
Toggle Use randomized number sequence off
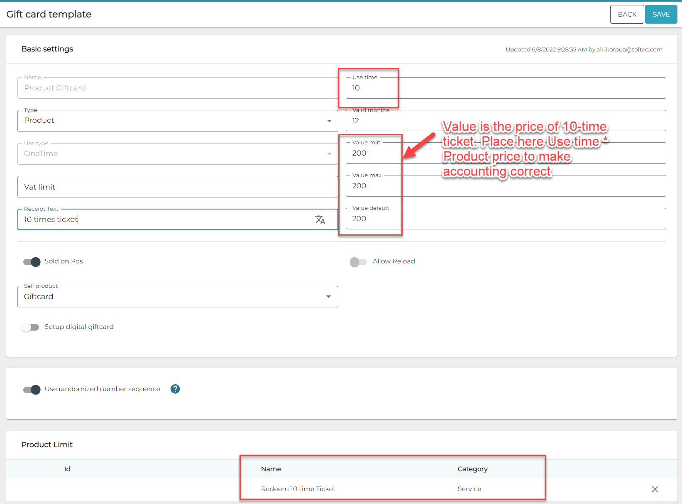click(x=32, y=390)
